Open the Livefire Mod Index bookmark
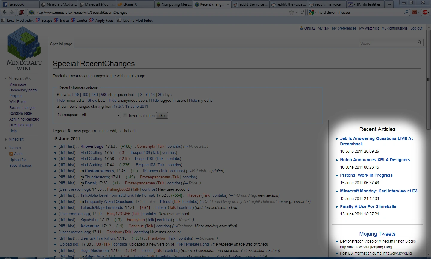431x259 pixels. [x=135, y=21]
